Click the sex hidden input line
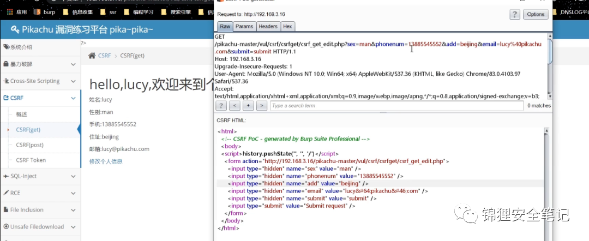Viewport: 589px width, 241px height. click(294, 168)
